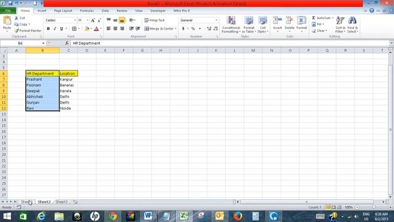Viewport: 394px width, 222px height.
Task: Click Increase Decimal icon
Action: pos(209,29)
